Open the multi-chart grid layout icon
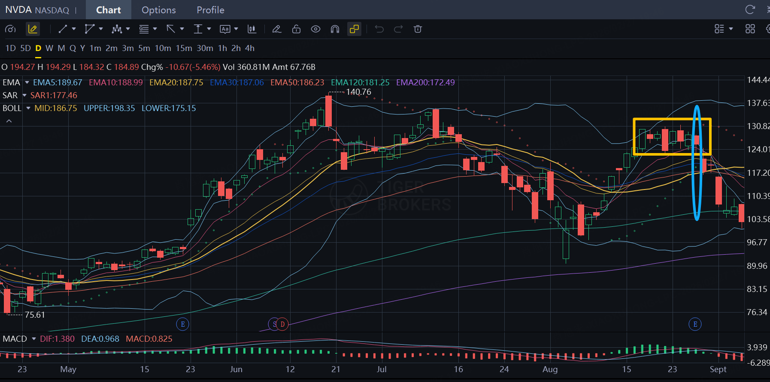770x382 pixels. 750,29
